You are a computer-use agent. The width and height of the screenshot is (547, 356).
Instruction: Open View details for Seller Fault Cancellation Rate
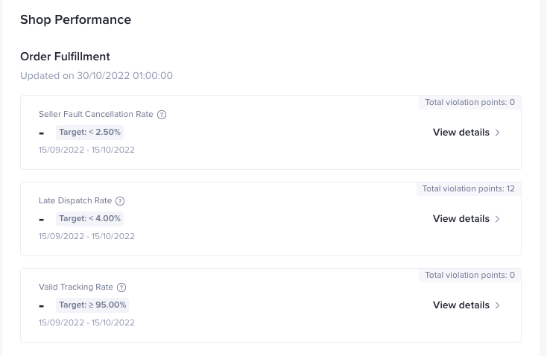click(x=461, y=133)
